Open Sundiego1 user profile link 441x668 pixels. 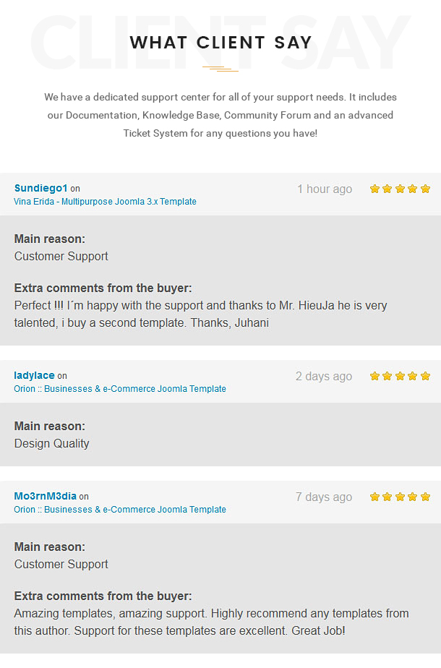tap(41, 188)
